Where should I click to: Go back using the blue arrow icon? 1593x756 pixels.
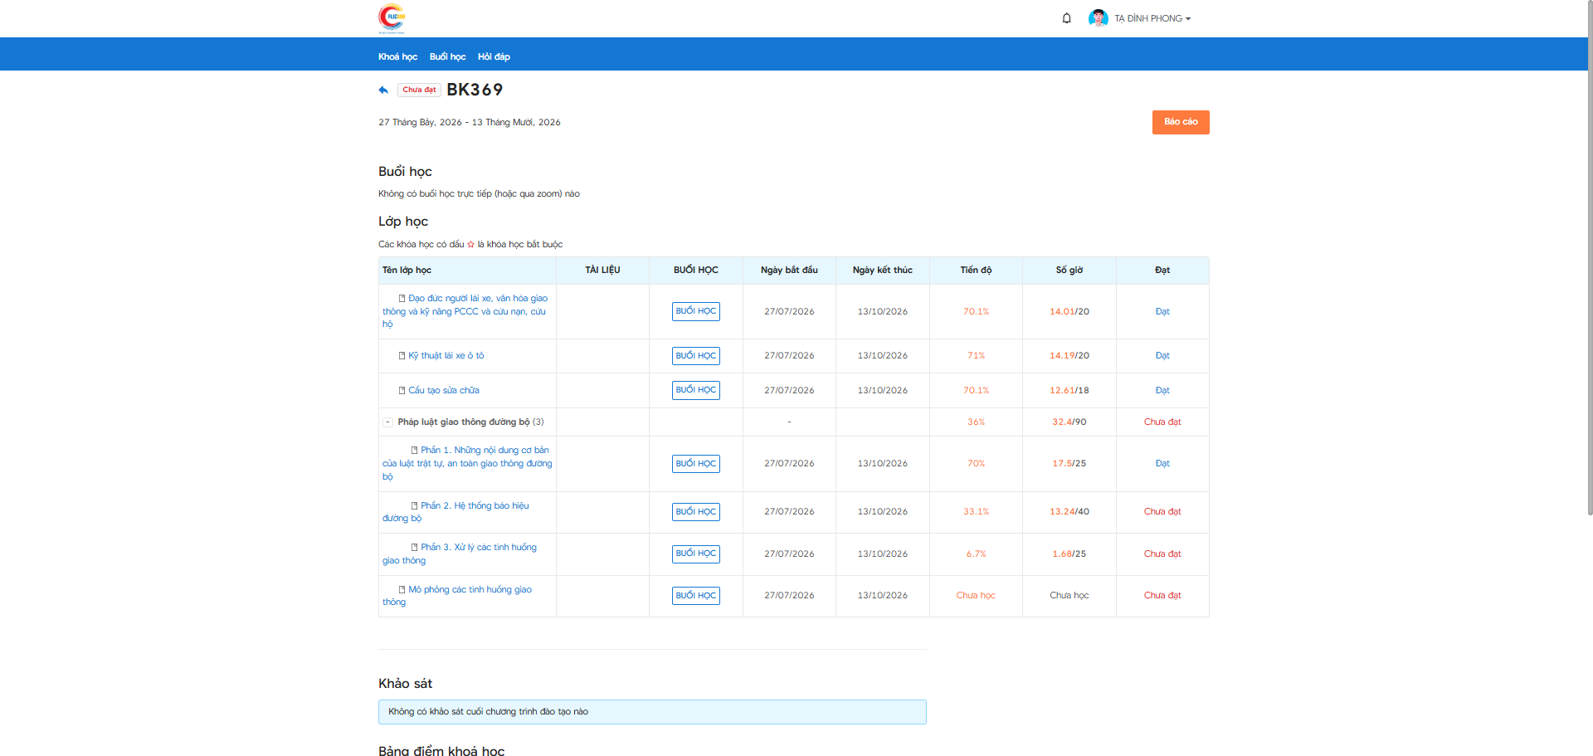tap(383, 90)
